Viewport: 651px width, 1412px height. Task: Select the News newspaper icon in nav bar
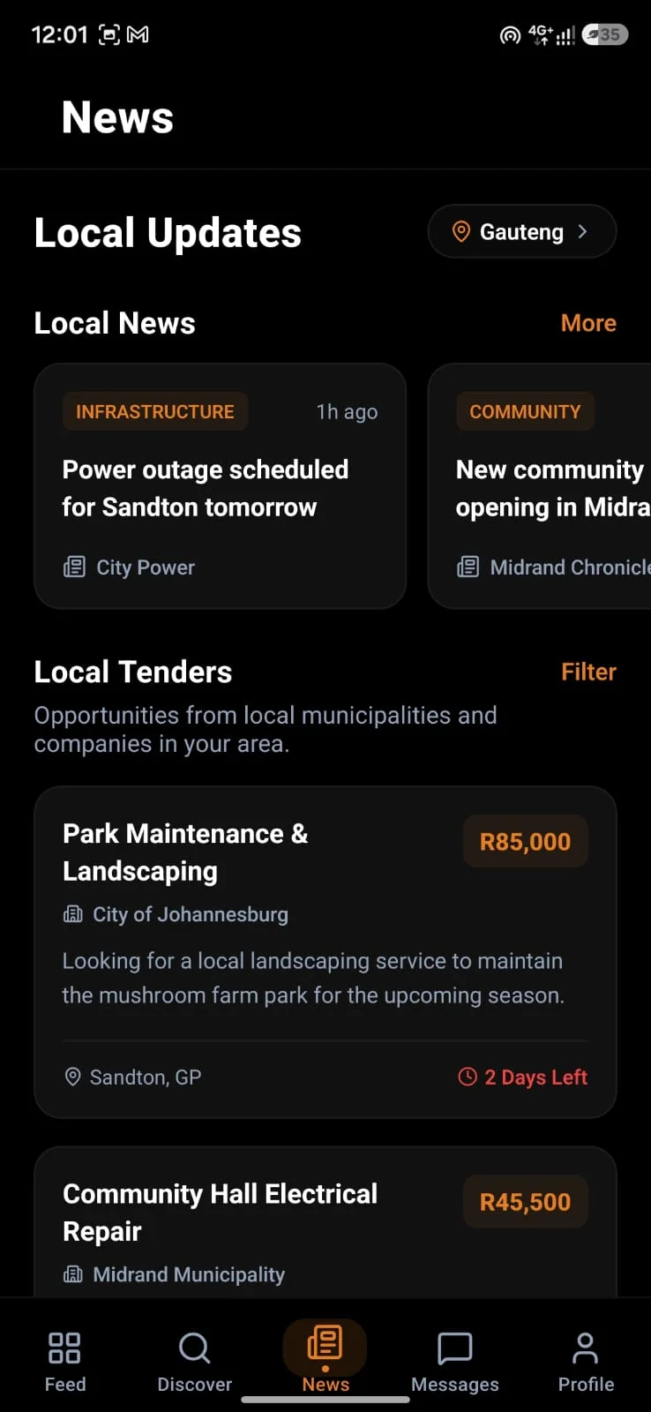click(325, 1343)
